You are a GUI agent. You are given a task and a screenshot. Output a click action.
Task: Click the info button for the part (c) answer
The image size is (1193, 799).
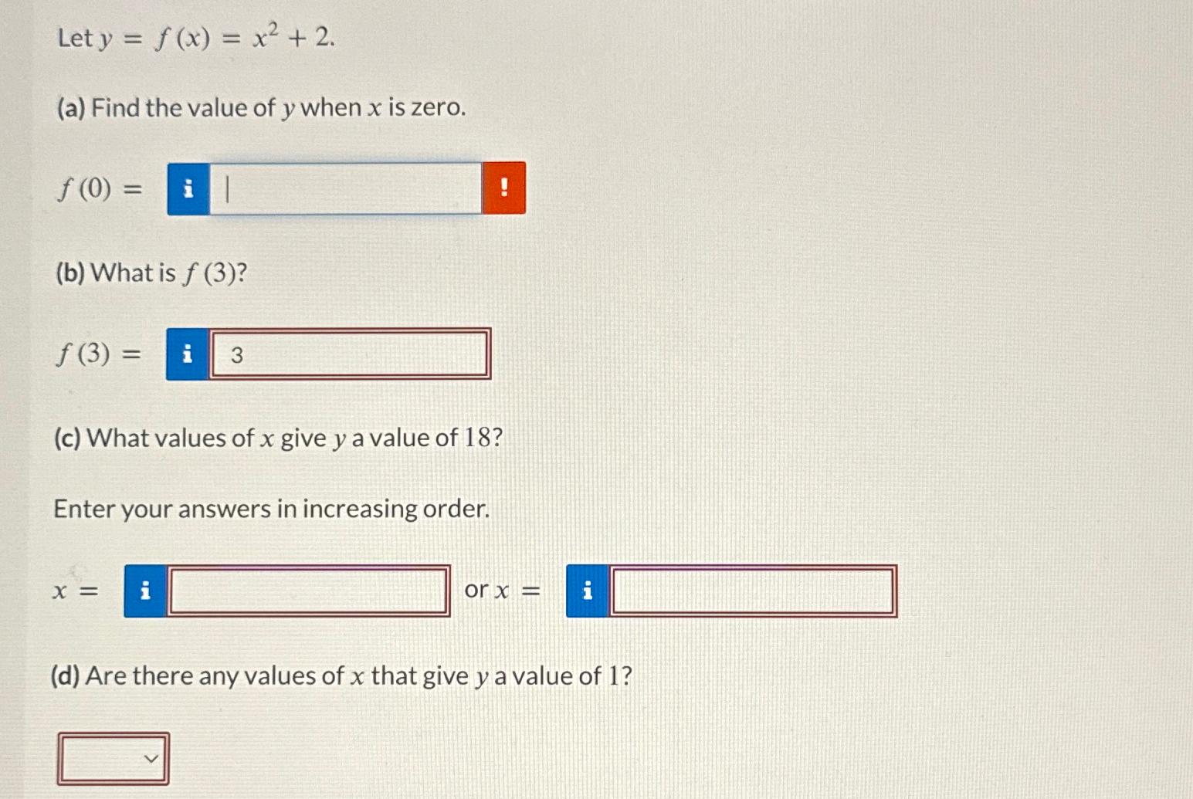[x=144, y=591]
